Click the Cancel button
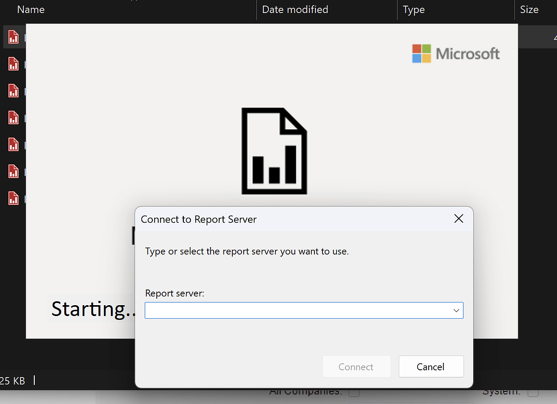Screen dimensions: 557x404 click(431, 367)
